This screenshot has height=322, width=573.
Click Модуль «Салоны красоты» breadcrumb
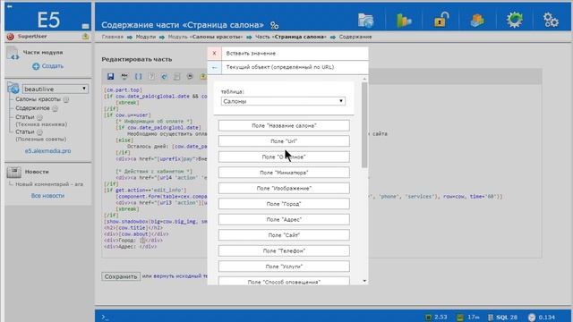point(205,37)
